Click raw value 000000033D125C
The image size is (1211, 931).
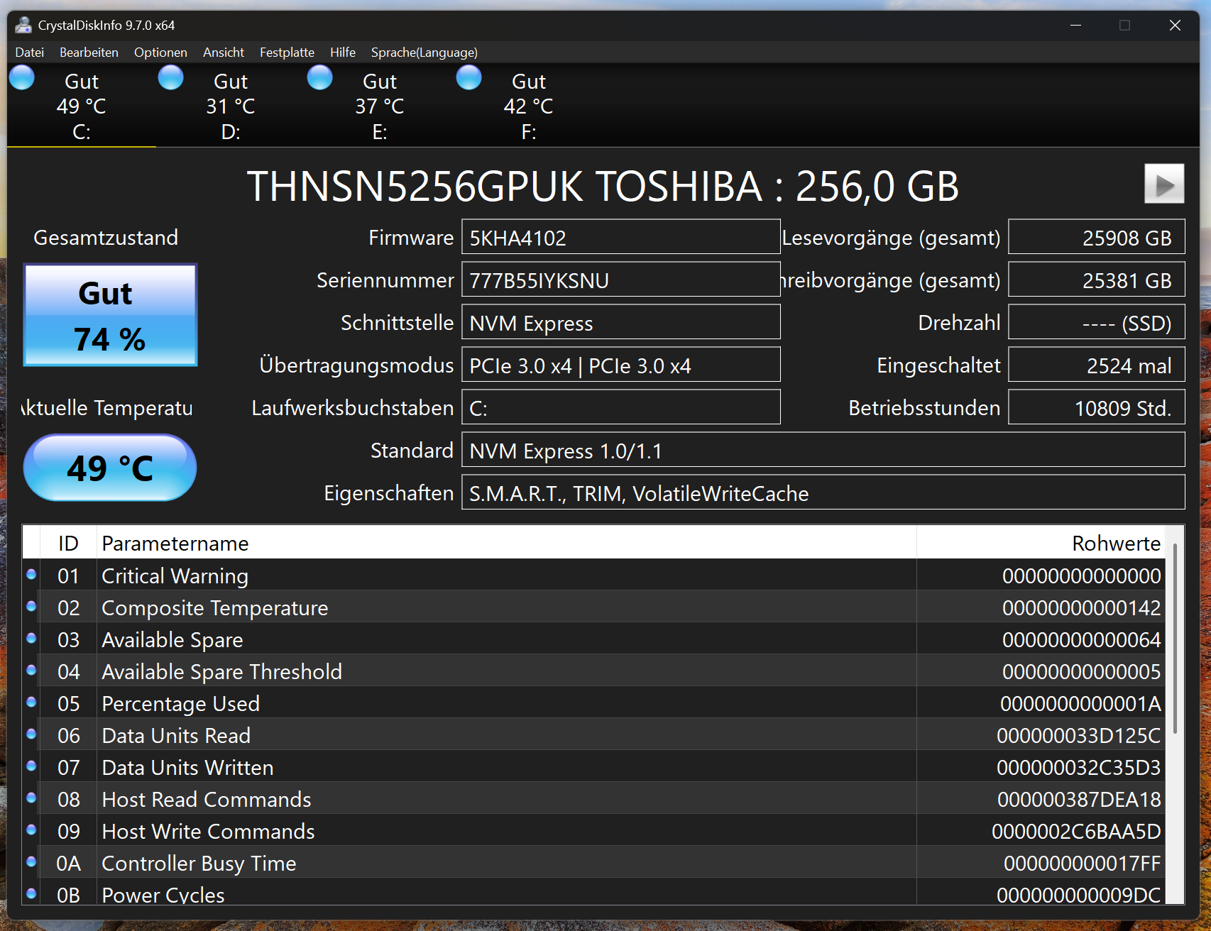(1078, 735)
